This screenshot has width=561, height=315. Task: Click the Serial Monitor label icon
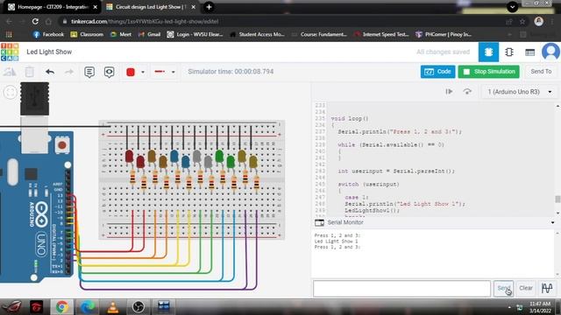coord(319,222)
